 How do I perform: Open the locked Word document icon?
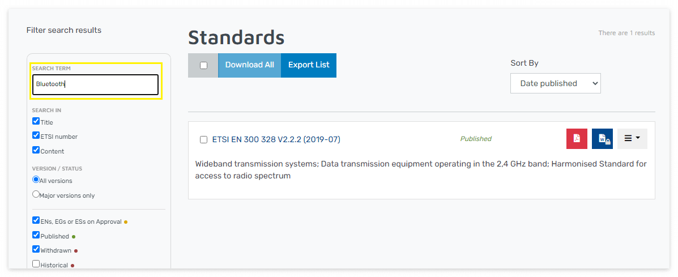pos(602,139)
